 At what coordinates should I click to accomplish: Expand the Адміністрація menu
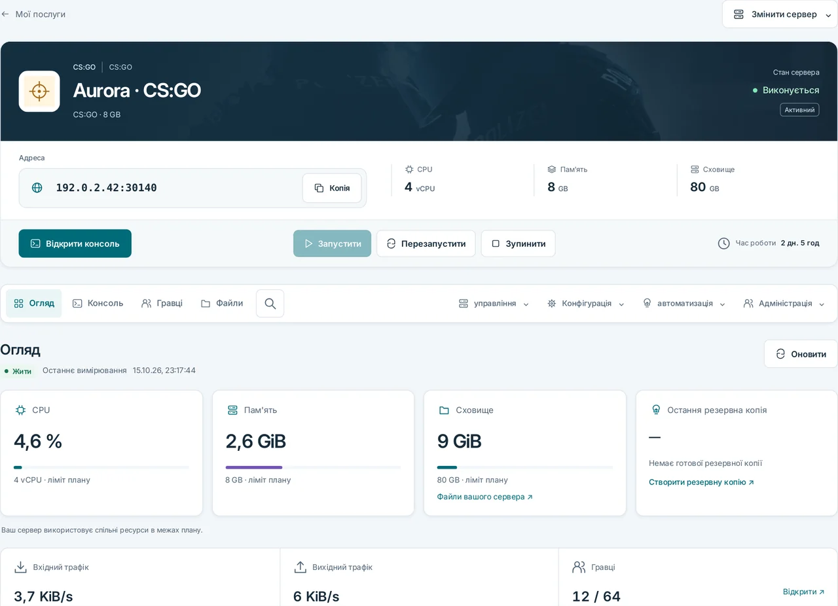pos(784,304)
